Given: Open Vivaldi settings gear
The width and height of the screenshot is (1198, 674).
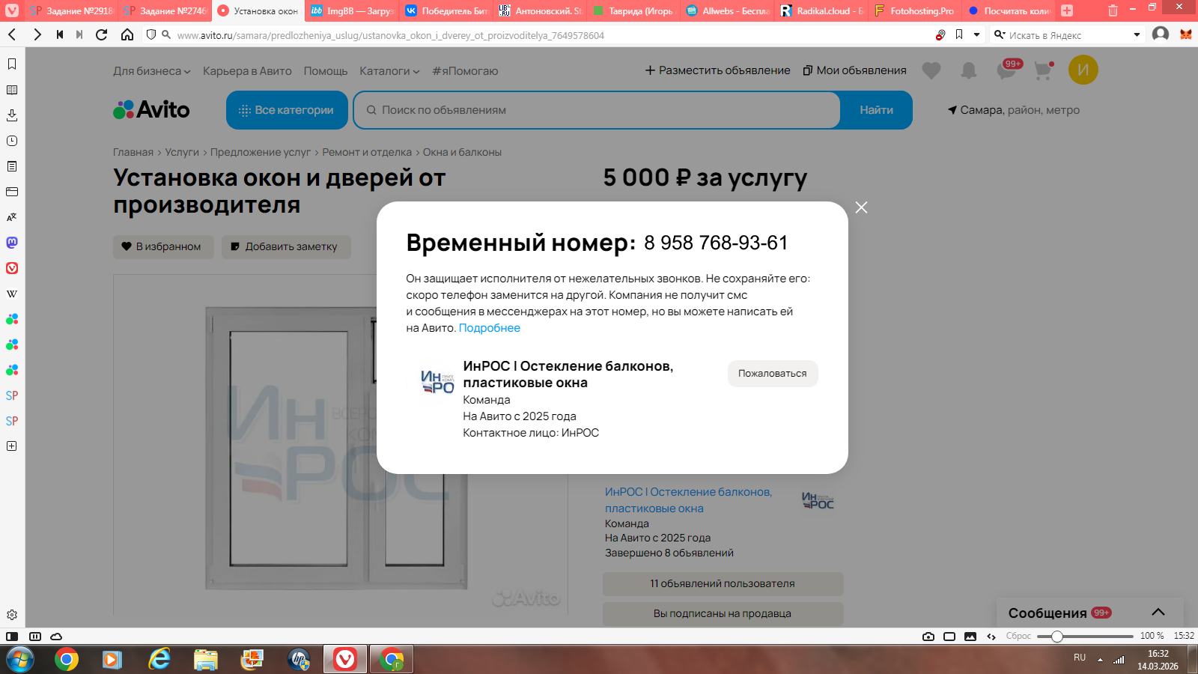Looking at the screenshot, I should coord(12,615).
